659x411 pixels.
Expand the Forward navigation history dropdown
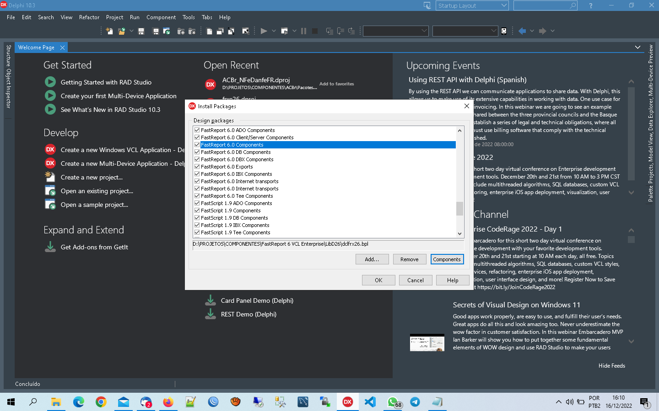point(552,31)
